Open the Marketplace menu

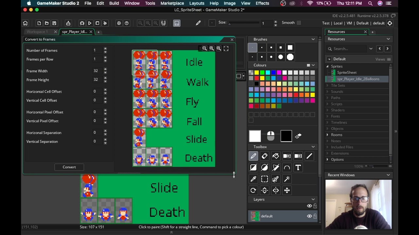coord(172,3)
